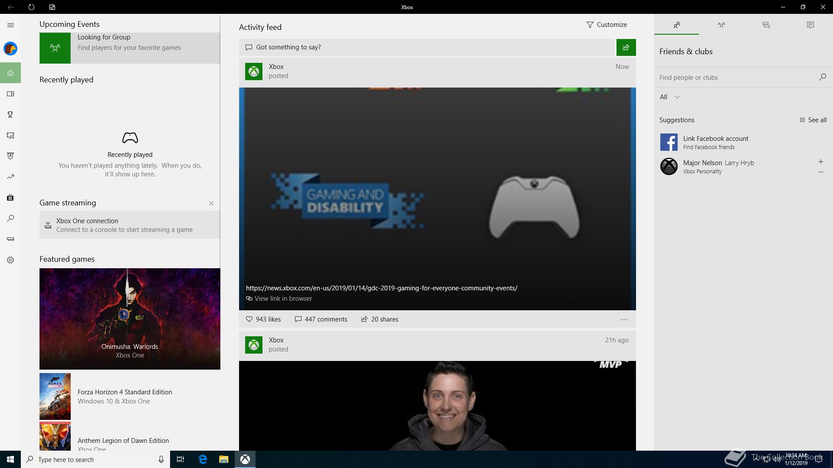833x468 pixels.
Task: Click the back arrow in the title bar
Action: click(10, 7)
